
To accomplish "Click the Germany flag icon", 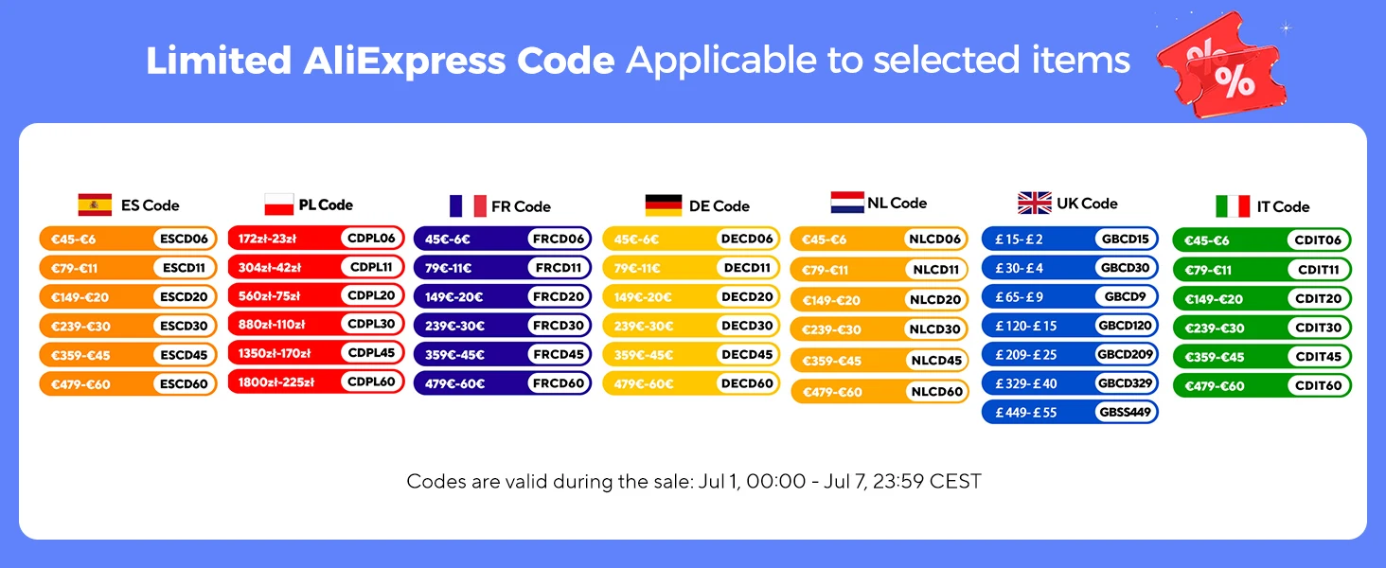I will pos(664,205).
